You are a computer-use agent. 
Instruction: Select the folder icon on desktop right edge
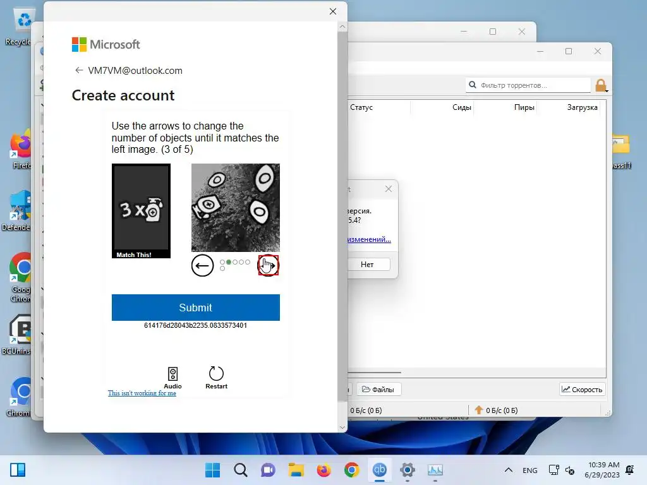point(621,151)
